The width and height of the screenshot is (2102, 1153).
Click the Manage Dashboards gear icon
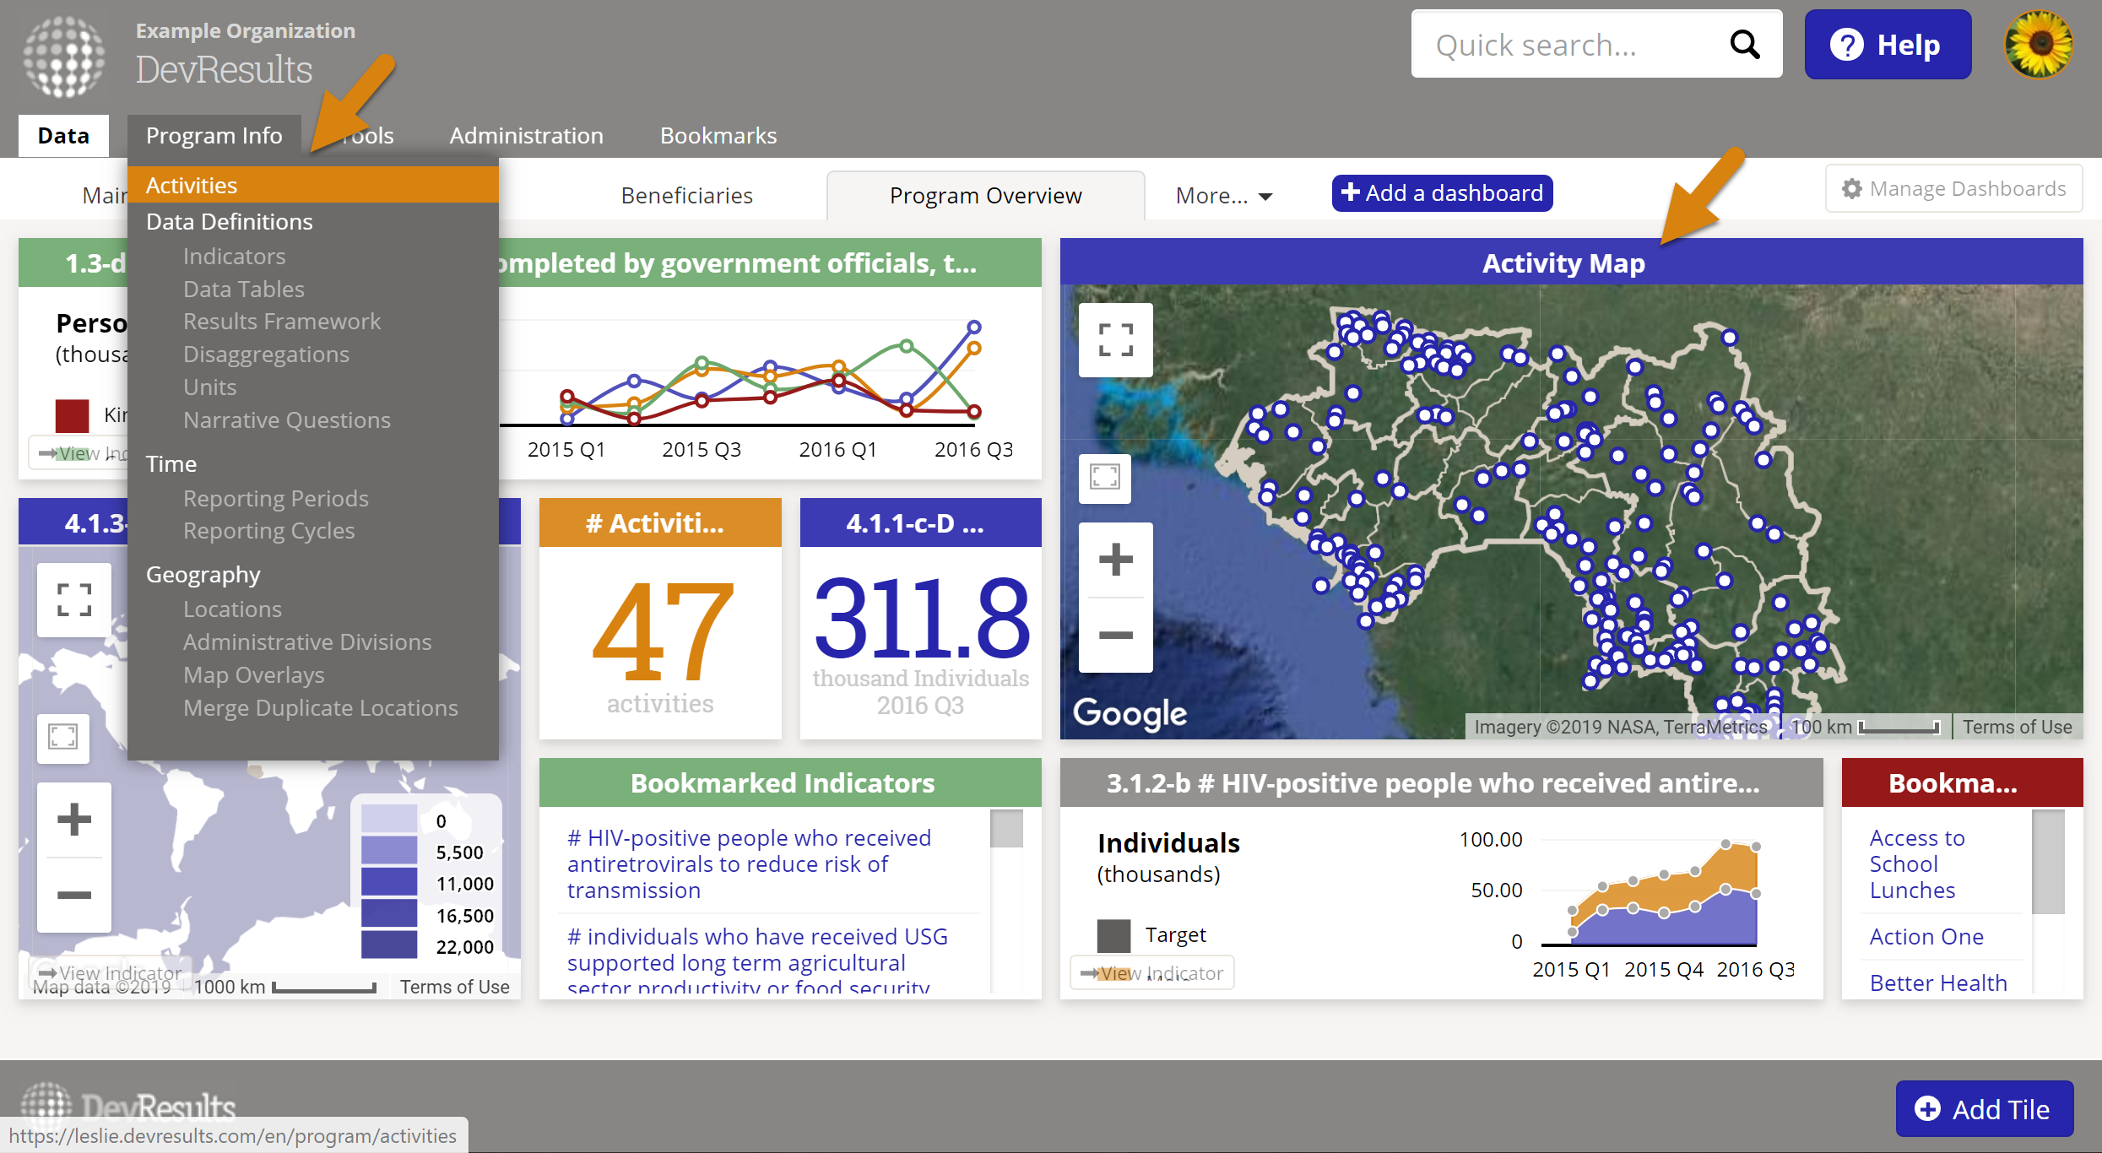1852,189
